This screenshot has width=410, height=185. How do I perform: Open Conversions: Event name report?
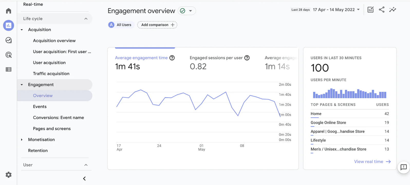[59, 118]
